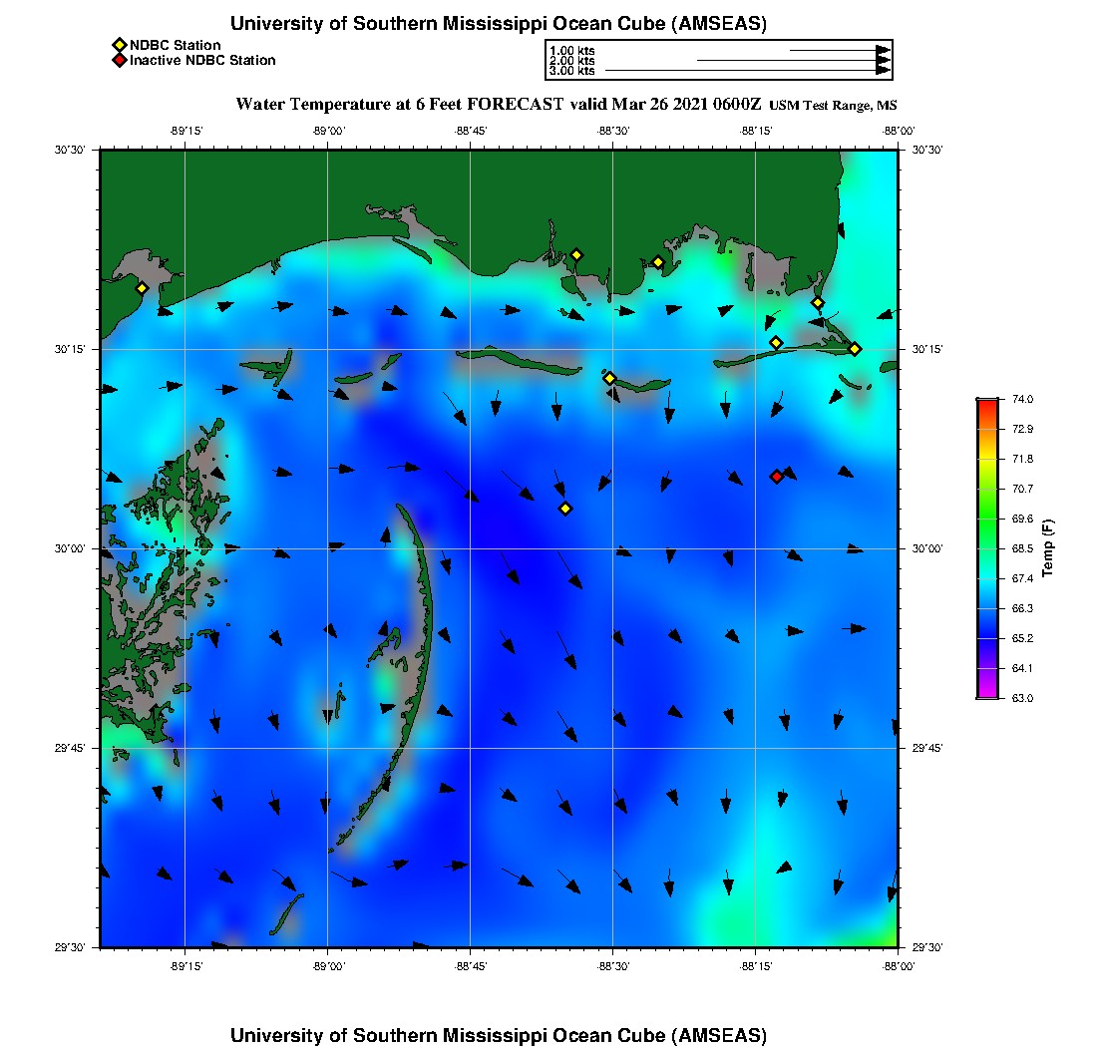Viewport: 1097px width, 1047px height.
Task: Click the 29°30' latitude label on the left axis
Action: click(70, 947)
